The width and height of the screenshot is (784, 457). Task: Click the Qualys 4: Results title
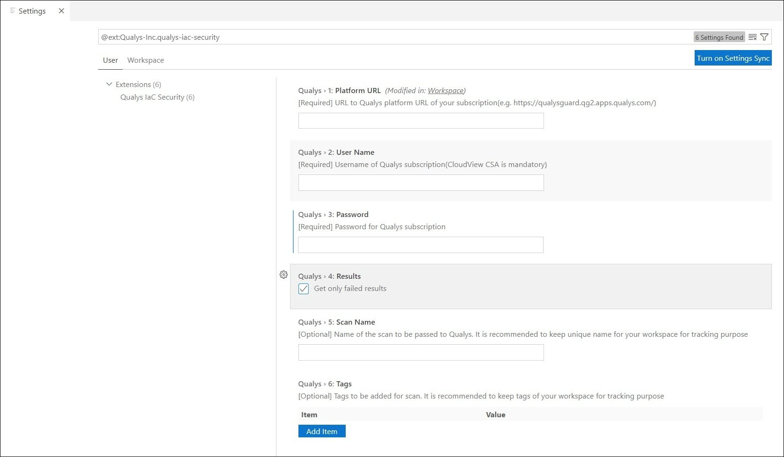click(x=329, y=276)
